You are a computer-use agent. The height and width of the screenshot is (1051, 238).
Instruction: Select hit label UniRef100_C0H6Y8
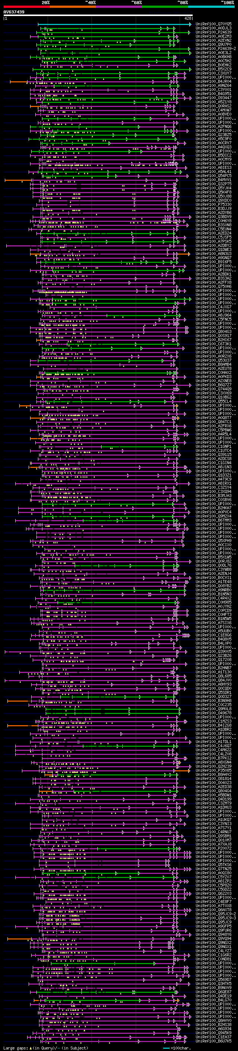pos(213,221)
